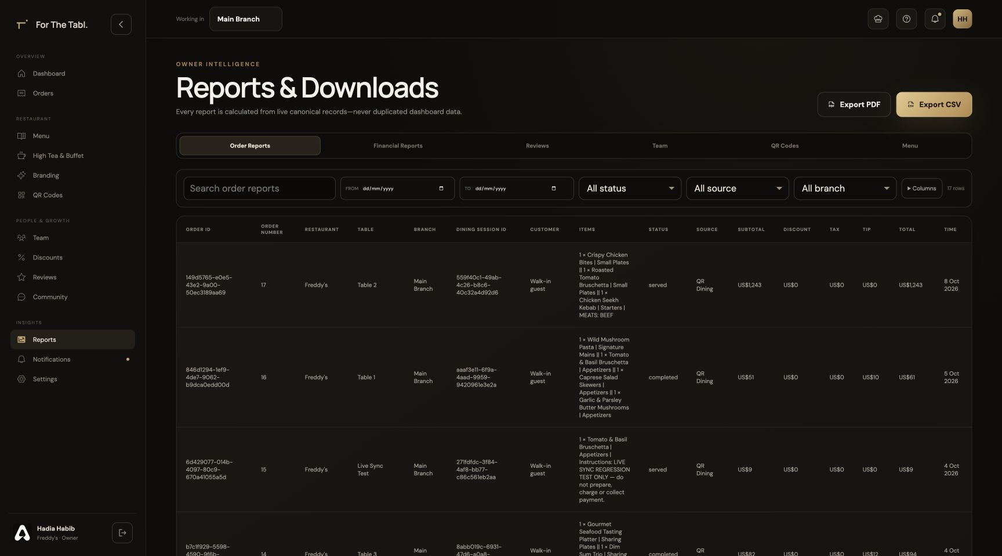Open the notifications bell in top bar

[935, 19]
